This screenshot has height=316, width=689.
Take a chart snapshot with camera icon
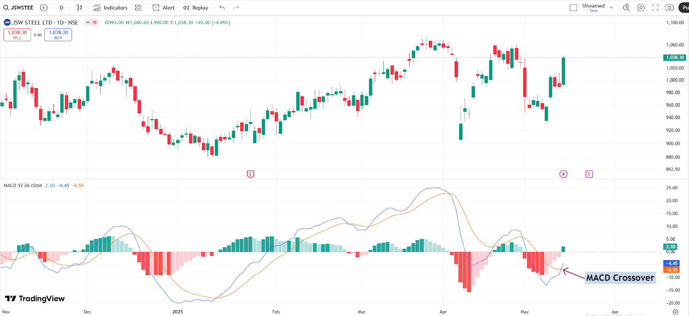point(670,8)
